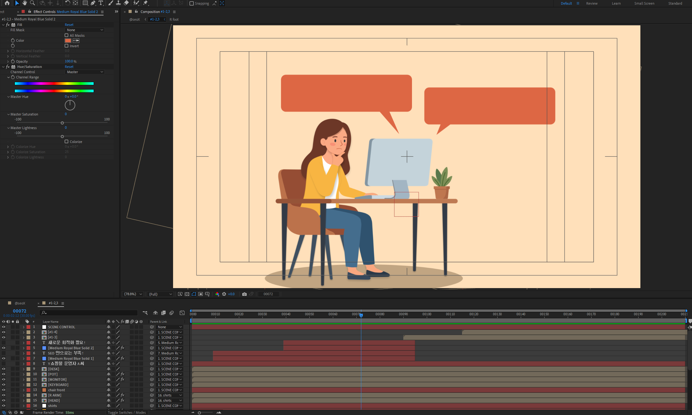Click the snapshot camera icon
The image size is (692, 415).
click(x=244, y=294)
